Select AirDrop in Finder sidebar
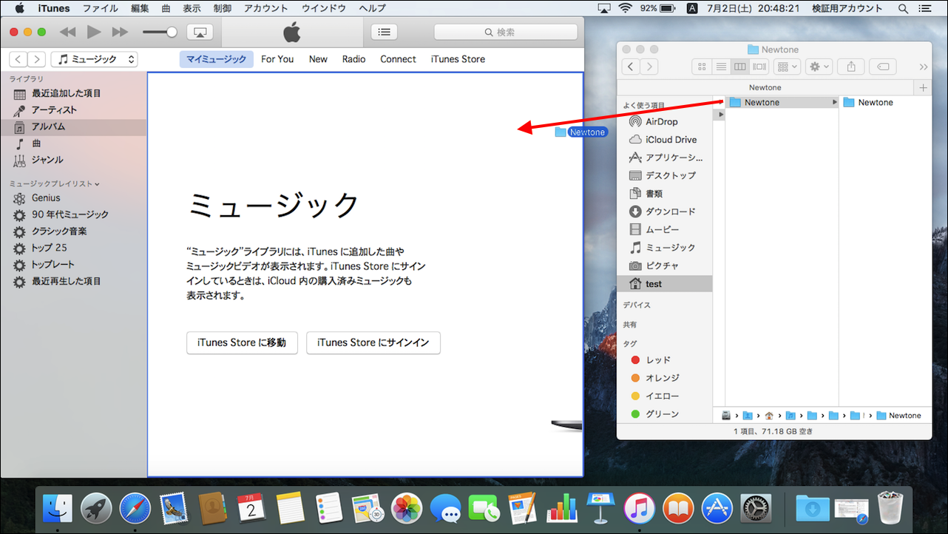This screenshot has height=534, width=948. (x=665, y=122)
